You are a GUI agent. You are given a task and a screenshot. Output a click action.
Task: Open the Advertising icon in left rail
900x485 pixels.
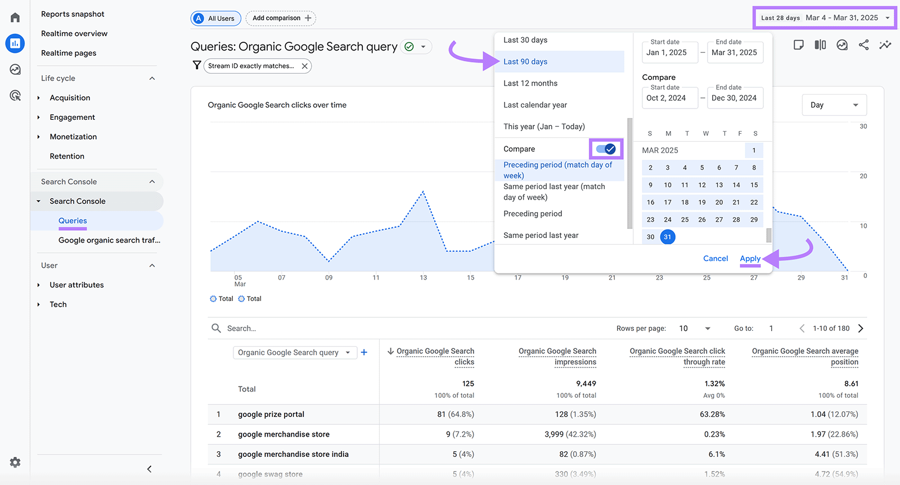(x=15, y=96)
